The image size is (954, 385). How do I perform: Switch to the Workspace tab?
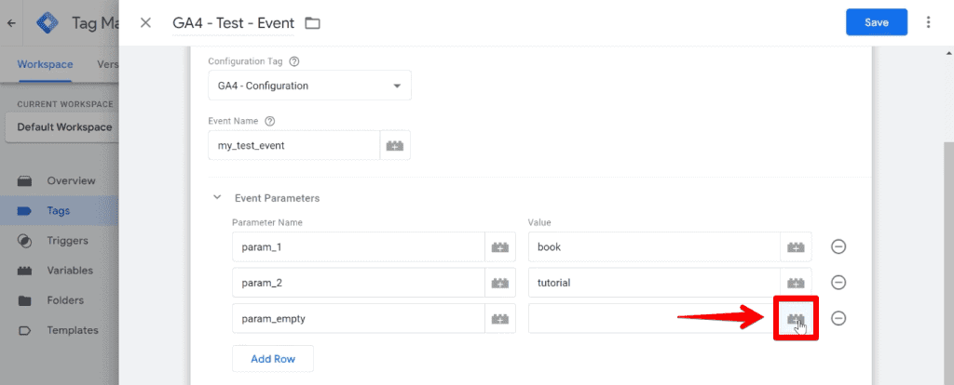coord(45,64)
